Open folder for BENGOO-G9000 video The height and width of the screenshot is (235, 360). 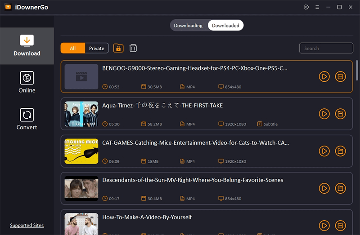(341, 77)
